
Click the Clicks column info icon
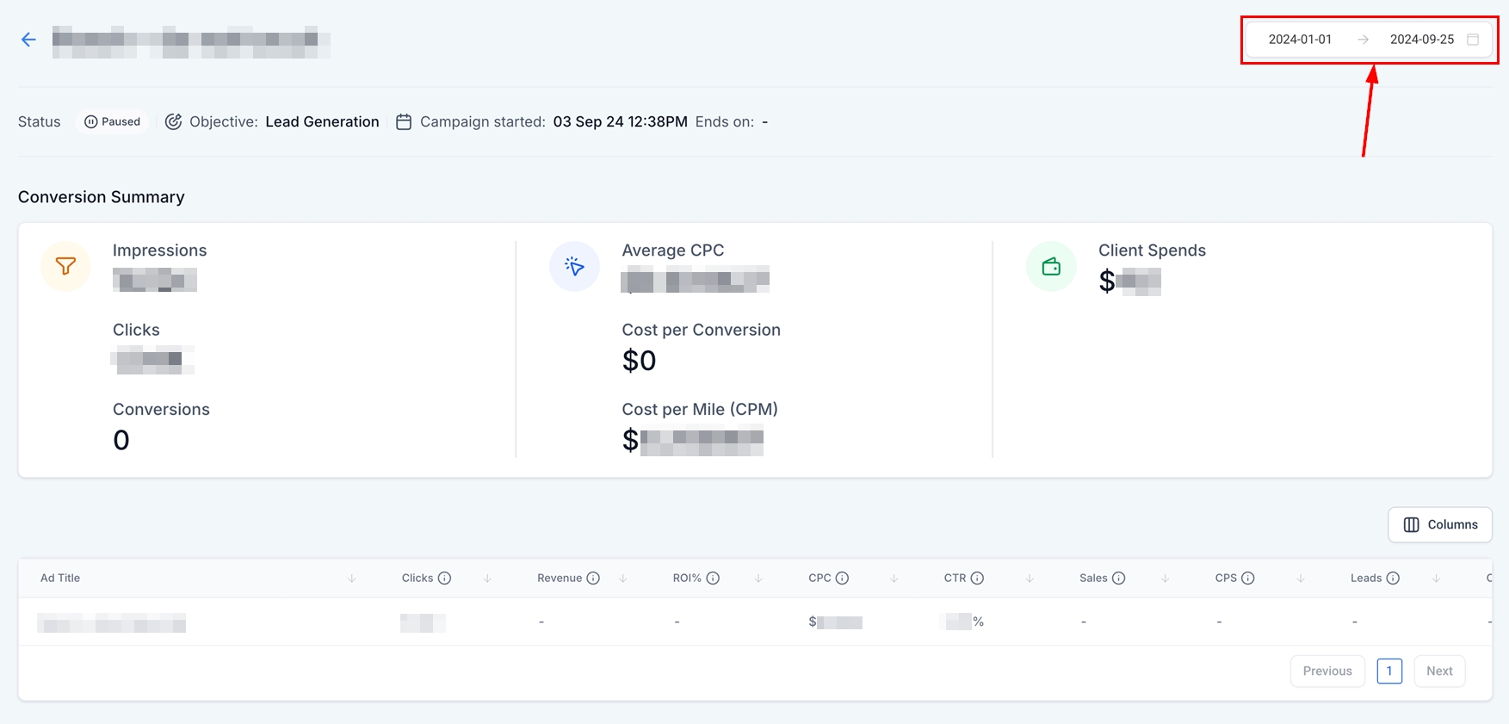[444, 579]
